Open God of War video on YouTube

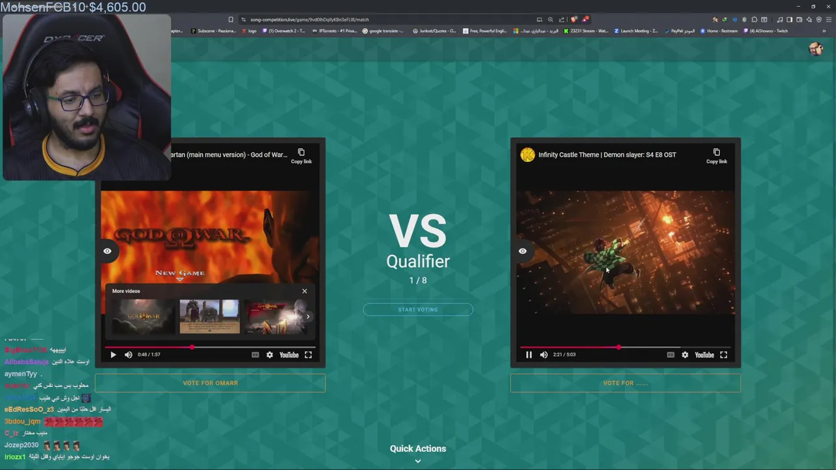(289, 355)
